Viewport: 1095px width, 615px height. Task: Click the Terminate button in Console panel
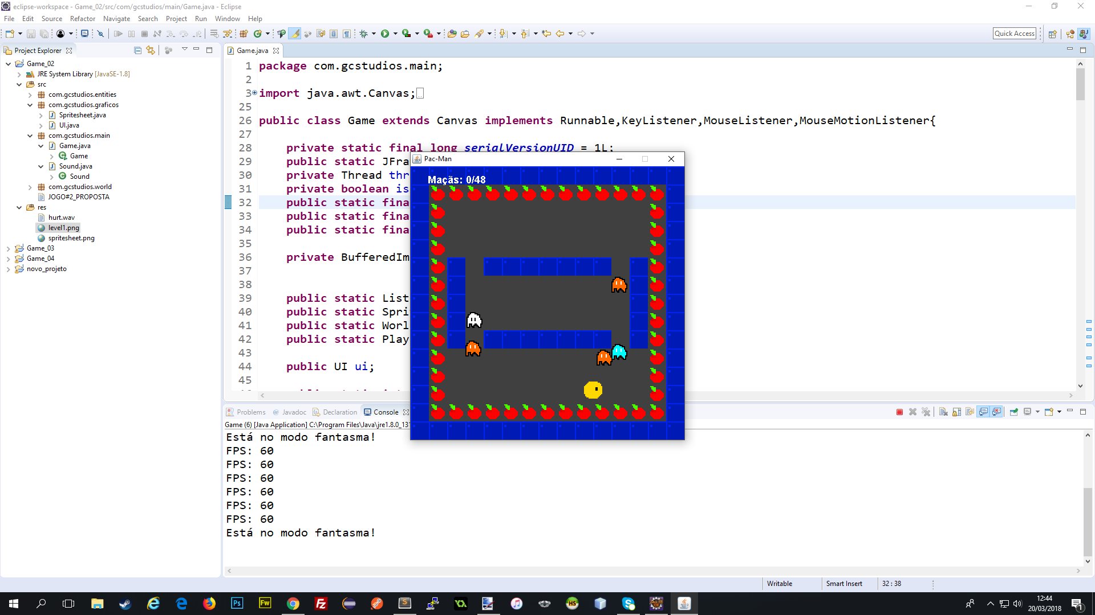tap(899, 412)
